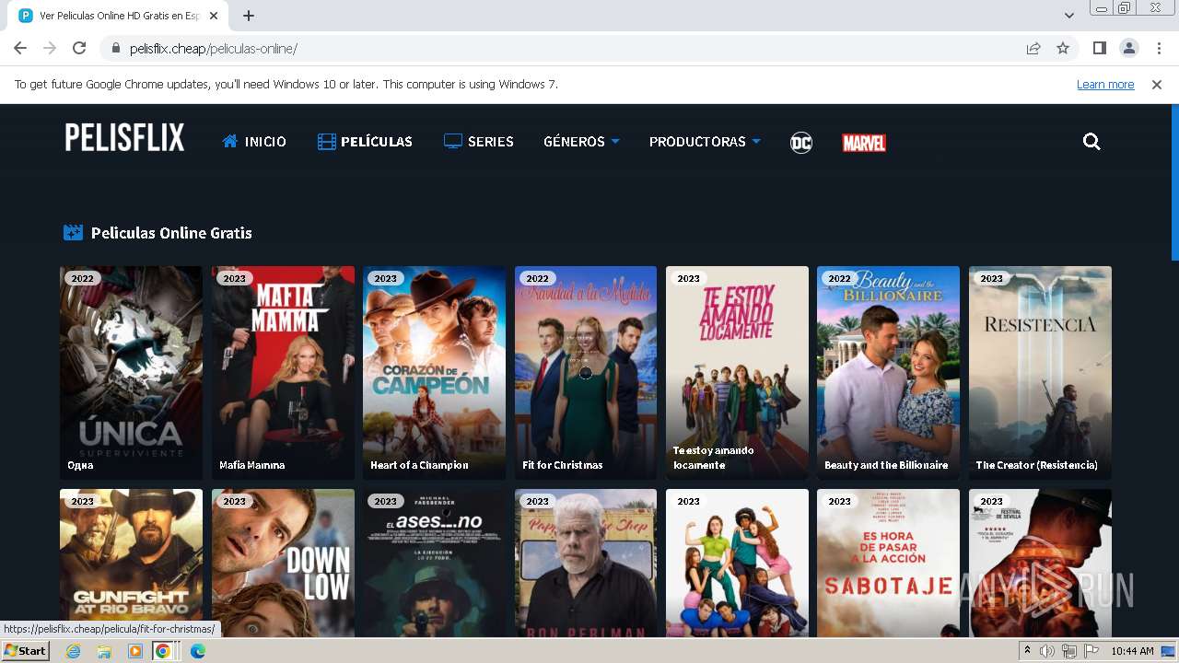Open the Marvel logo category
Image resolution: width=1179 pixels, height=663 pixels.
coord(864,143)
